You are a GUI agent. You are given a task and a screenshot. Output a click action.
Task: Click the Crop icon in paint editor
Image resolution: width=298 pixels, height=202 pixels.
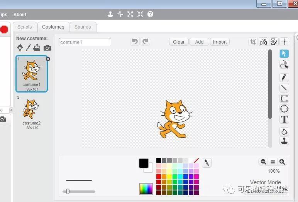tap(253, 42)
